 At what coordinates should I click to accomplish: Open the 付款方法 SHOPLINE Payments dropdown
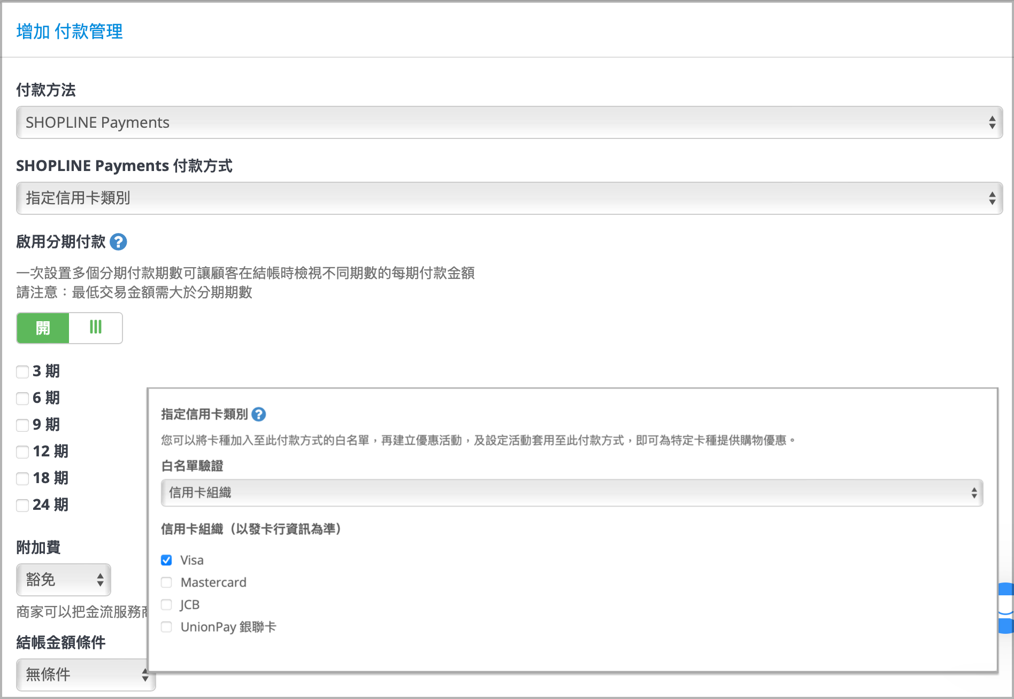click(x=509, y=122)
